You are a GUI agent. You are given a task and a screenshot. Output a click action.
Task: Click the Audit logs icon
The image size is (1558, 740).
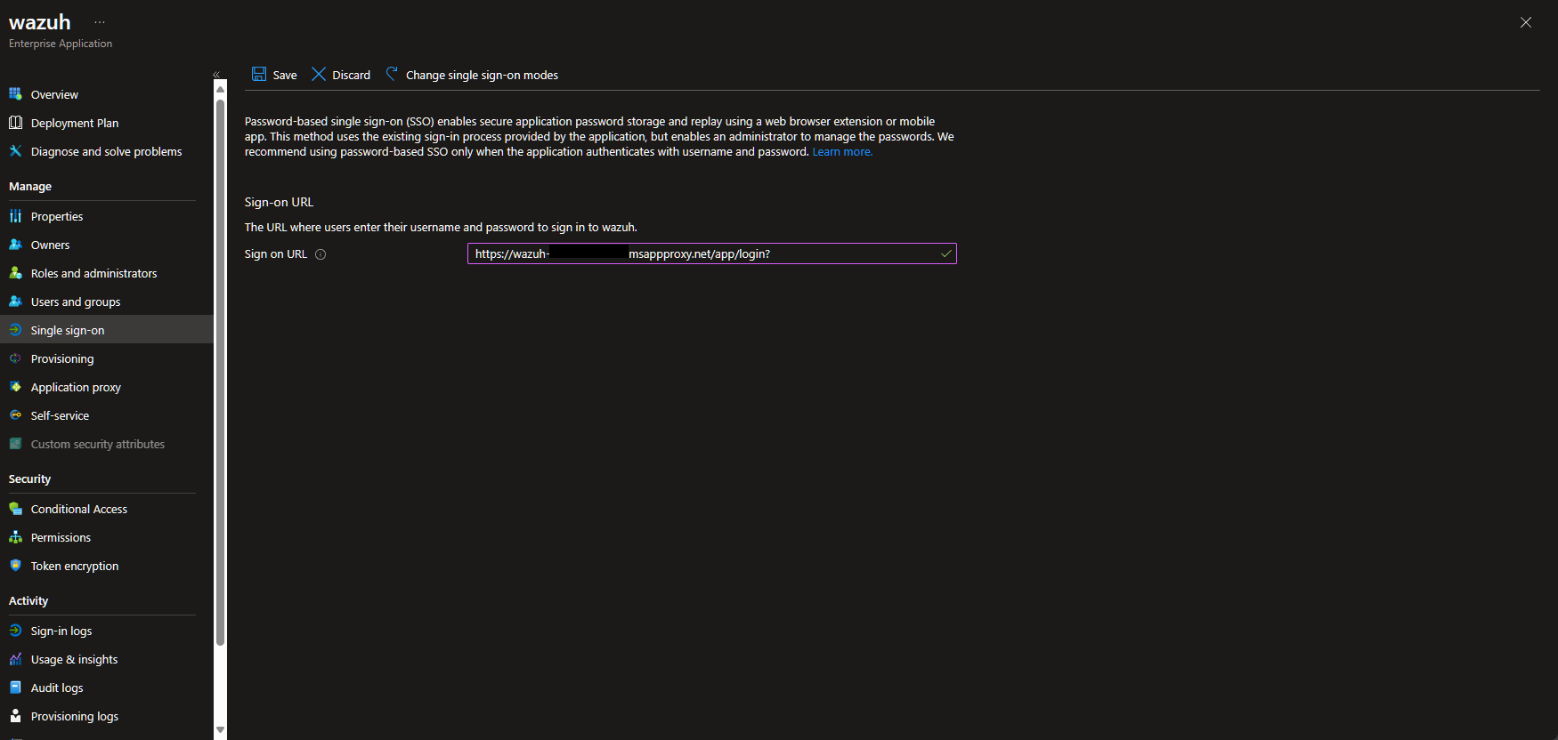pyautogui.click(x=15, y=688)
